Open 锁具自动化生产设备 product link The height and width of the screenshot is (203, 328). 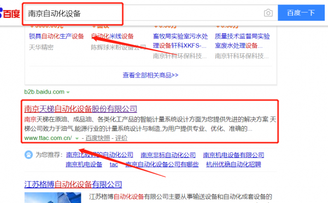(x=56, y=36)
